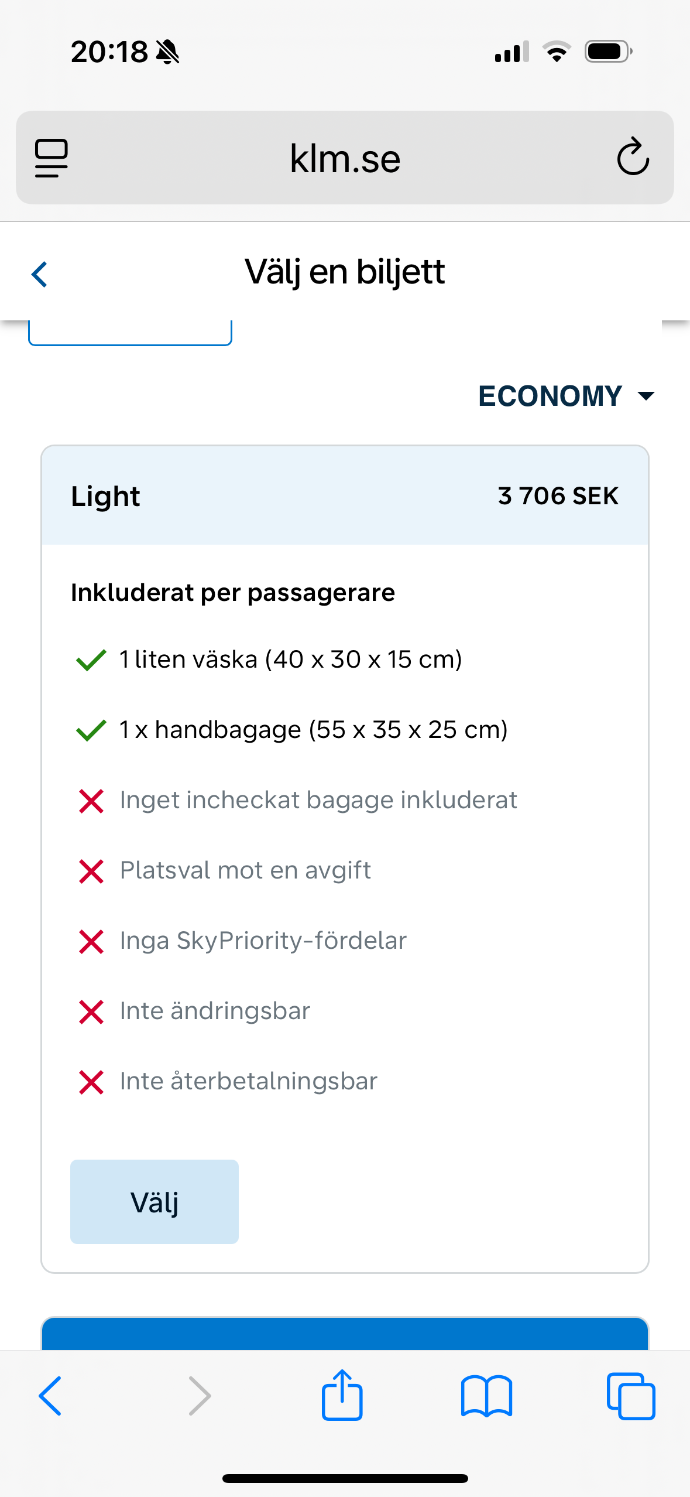Screen dimensions: 690x1497
Task: Expand the ECONOMY cabin class dropdown
Action: [550, 396]
